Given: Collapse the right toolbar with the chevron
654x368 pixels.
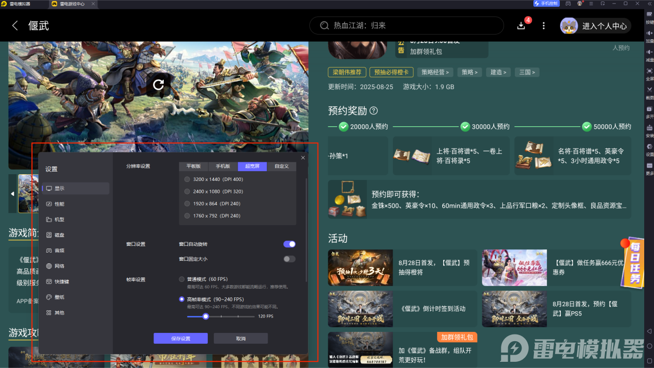Looking at the screenshot, I should [649, 3].
